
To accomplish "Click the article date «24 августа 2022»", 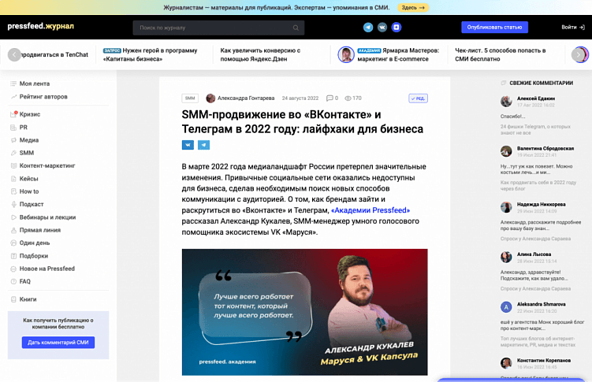I will click(300, 98).
